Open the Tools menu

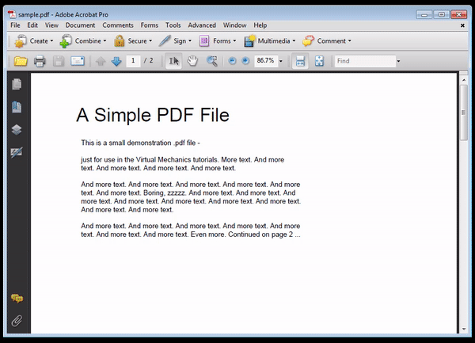[x=173, y=25]
